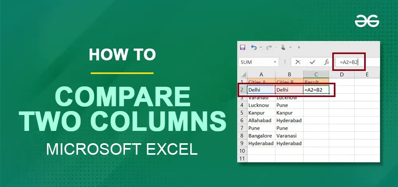
Task: Click empty cell C5 in Result column
Action: [316, 113]
